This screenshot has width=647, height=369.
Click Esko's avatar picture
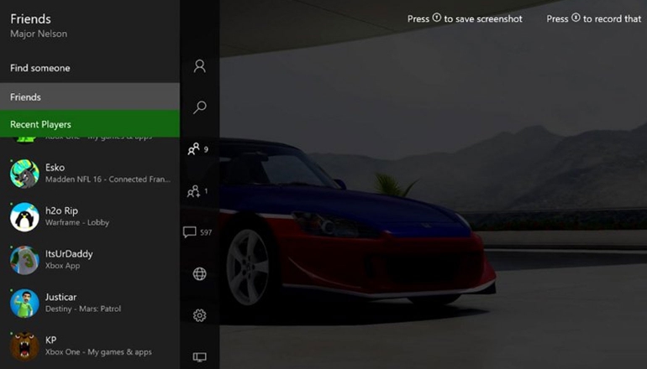pos(24,174)
